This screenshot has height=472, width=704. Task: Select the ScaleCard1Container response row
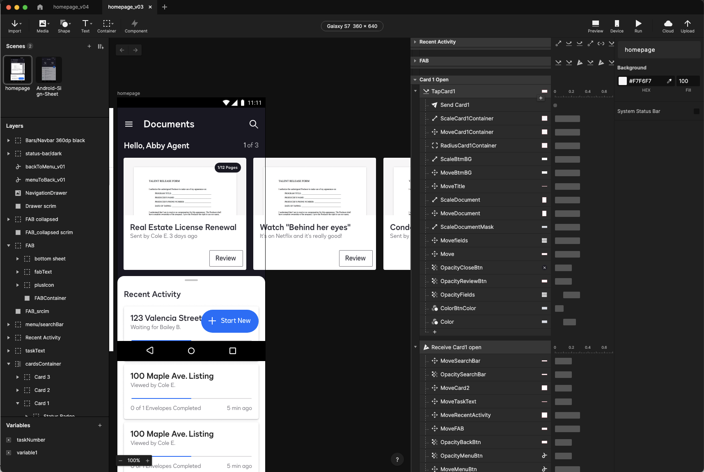(x=485, y=119)
